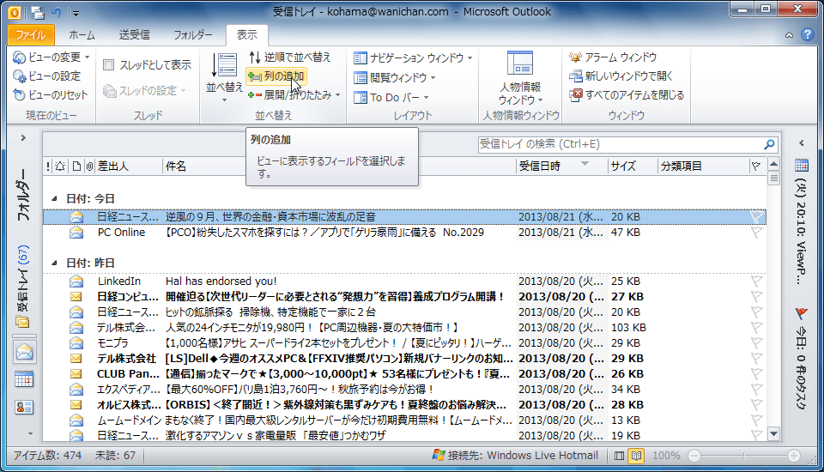Flag the エクスペディア... message

pyautogui.click(x=756, y=390)
